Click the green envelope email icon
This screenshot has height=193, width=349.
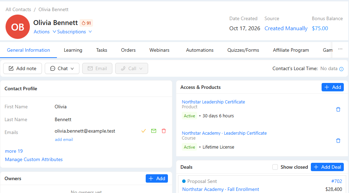(154, 131)
